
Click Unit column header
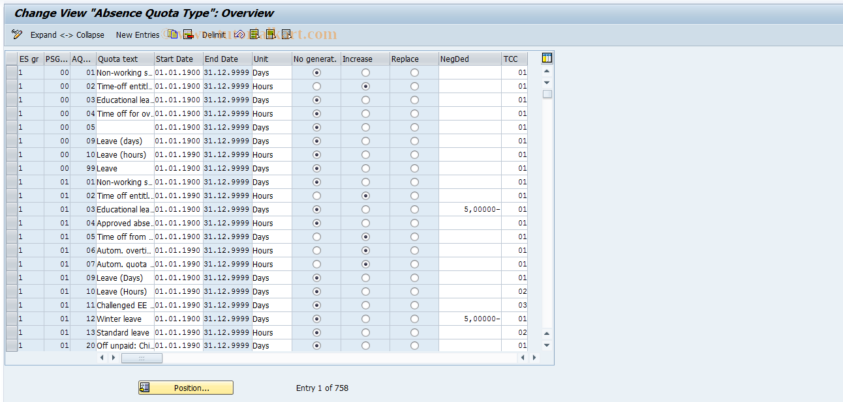272,59
